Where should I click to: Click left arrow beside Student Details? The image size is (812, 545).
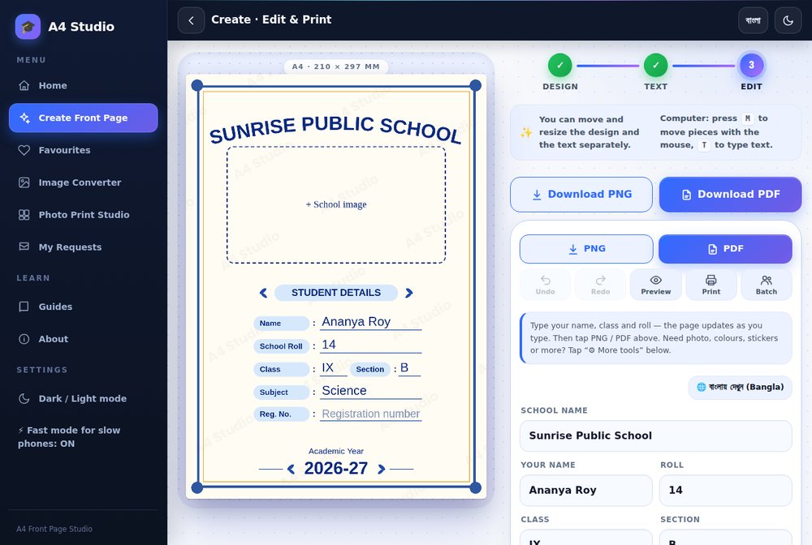coord(263,294)
